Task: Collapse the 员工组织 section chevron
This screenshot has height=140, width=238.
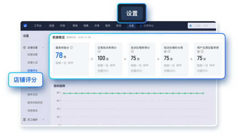Action: click(43, 119)
